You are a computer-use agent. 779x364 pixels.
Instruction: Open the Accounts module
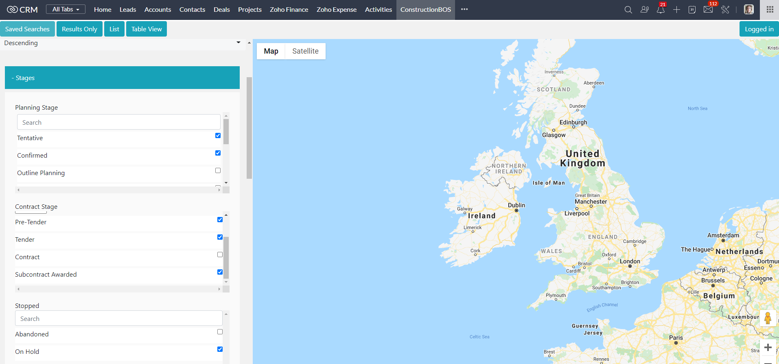click(158, 9)
